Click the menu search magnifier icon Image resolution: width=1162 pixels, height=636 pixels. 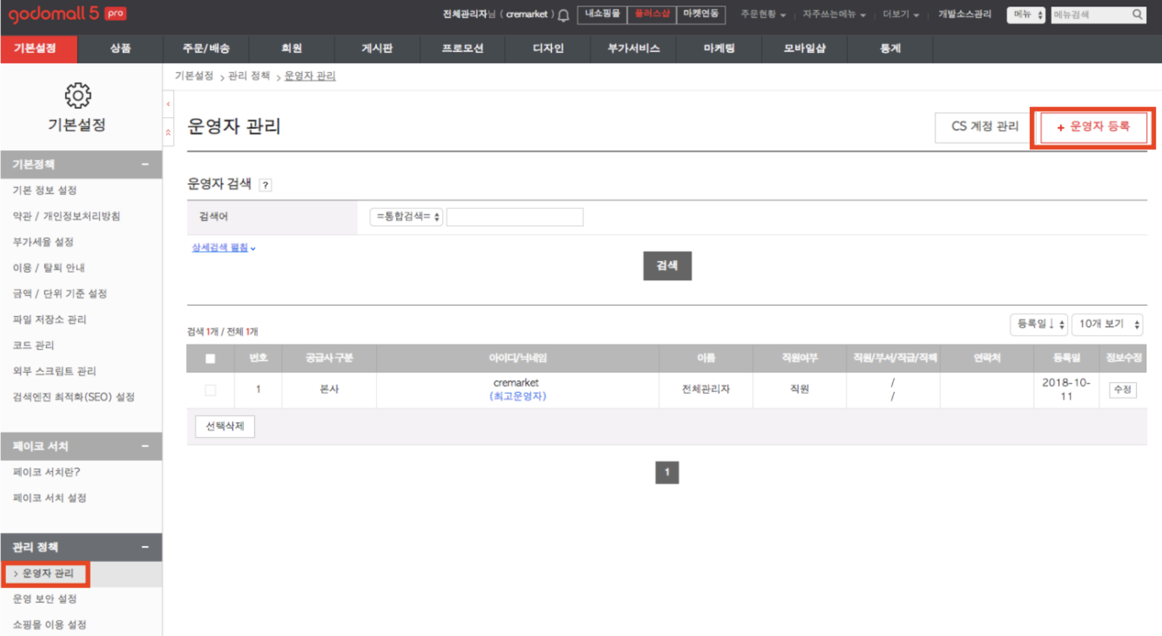pyautogui.click(x=1137, y=15)
